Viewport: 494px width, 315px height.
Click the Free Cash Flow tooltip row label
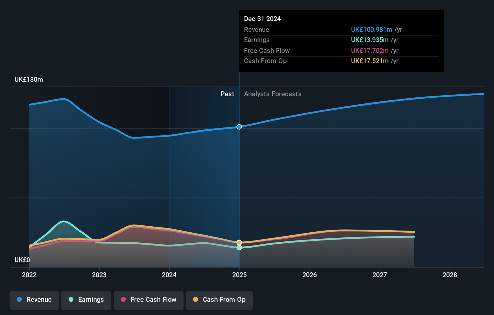coord(267,50)
